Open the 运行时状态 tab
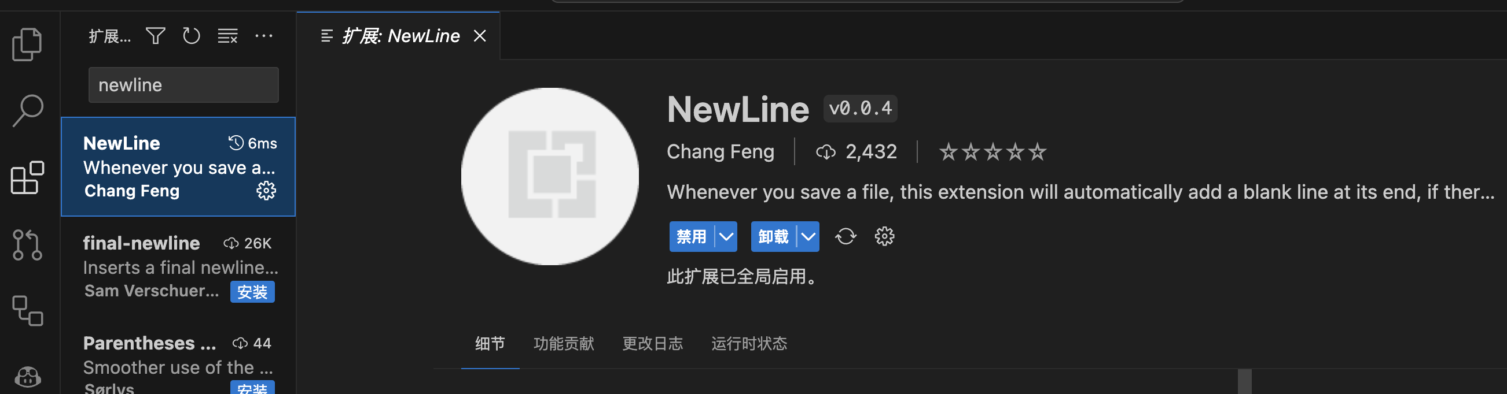This screenshot has height=394, width=1507. pyautogui.click(x=749, y=343)
